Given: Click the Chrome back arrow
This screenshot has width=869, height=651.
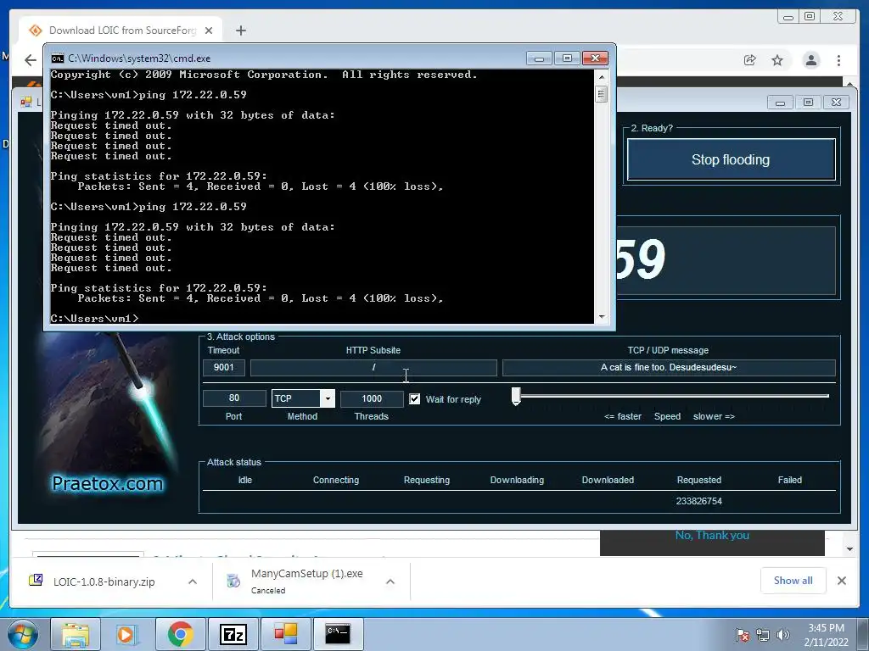Looking at the screenshot, I should [x=31, y=60].
